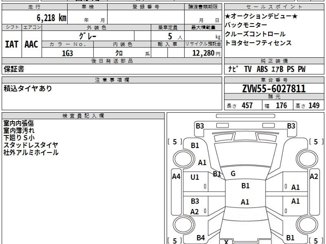The height and width of the screenshot is (244, 326).
Task: Select the ABS equipment label
Action: [262, 69]
